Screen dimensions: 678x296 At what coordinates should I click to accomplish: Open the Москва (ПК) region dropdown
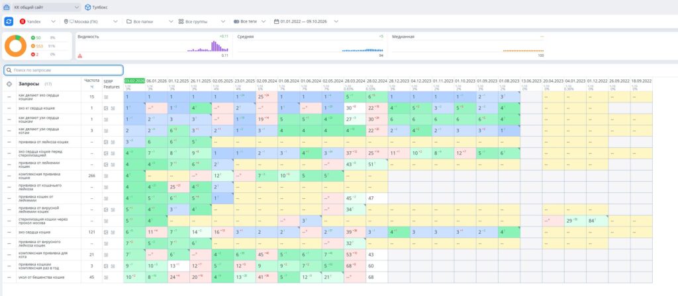pyautogui.click(x=91, y=21)
